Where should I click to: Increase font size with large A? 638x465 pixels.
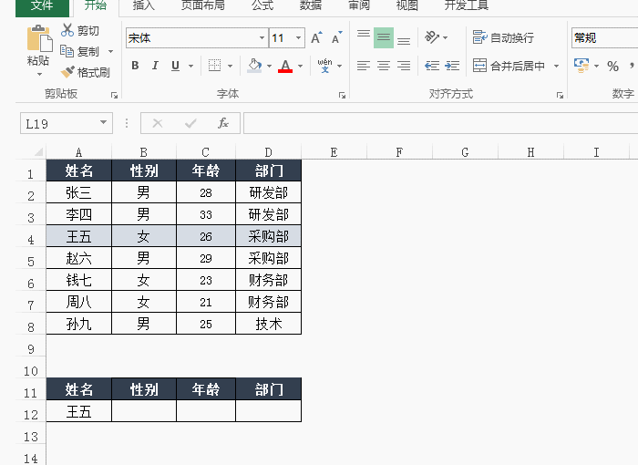tap(316, 38)
